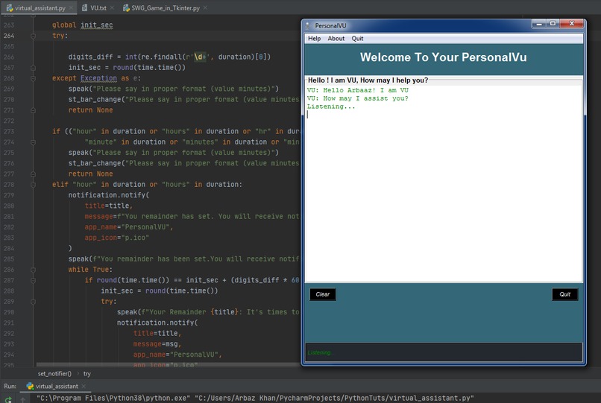Click the 'Run:' panel label
601x403 pixels.
tap(10, 386)
